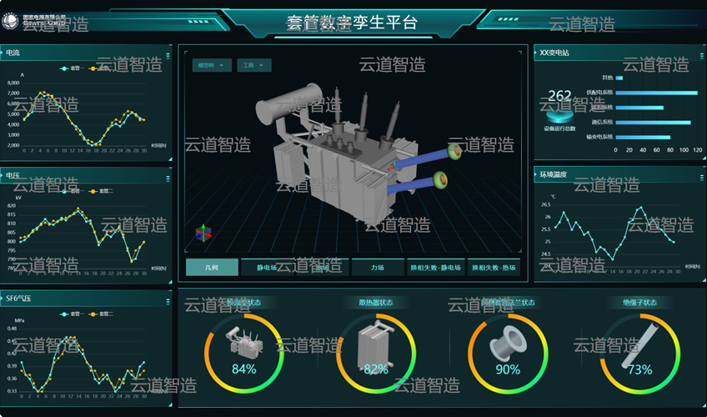
Task: Open the 环境温度 panel menu icon
Action: coord(701,178)
